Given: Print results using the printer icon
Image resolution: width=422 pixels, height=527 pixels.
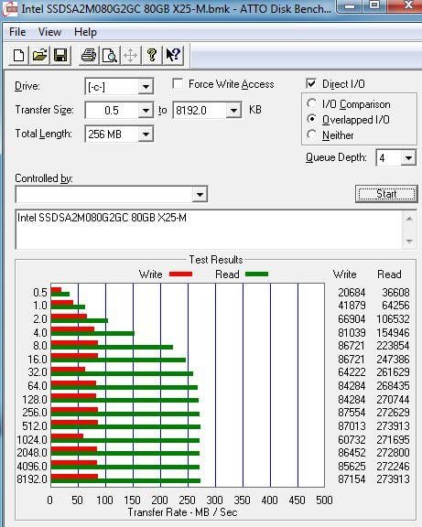Looking at the screenshot, I should click(89, 55).
